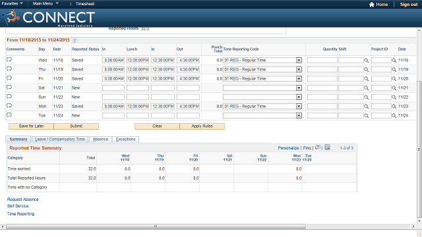Open the Request Absence link
The width and height of the screenshot is (422, 237).
[x=22, y=199]
